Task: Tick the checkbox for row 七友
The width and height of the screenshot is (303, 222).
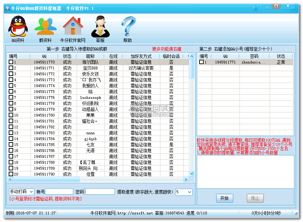Action: tap(11, 144)
